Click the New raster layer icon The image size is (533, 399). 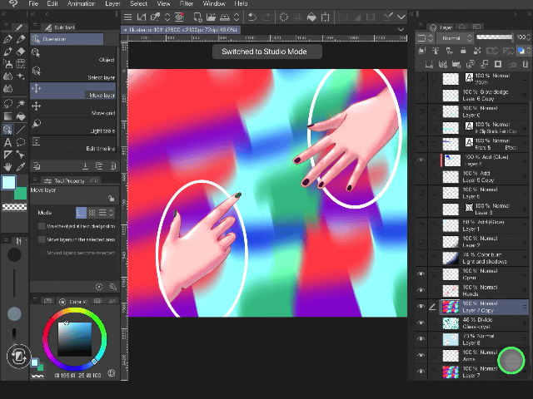[x=429, y=64]
